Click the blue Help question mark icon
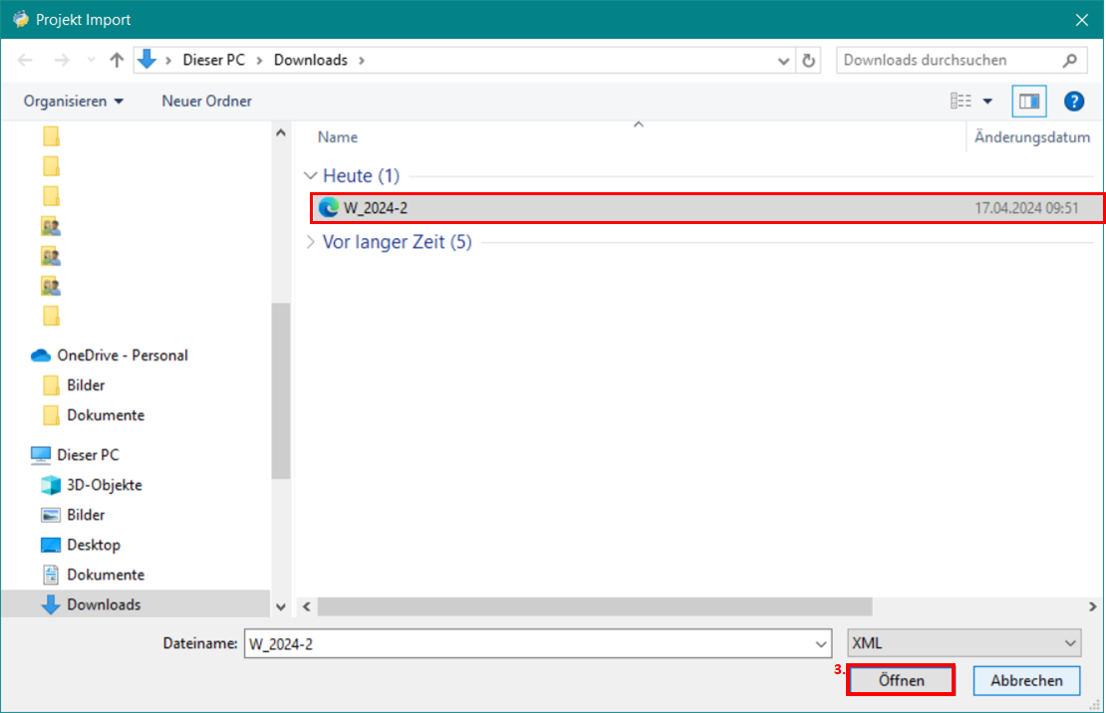The width and height of the screenshot is (1106, 713). [1073, 101]
